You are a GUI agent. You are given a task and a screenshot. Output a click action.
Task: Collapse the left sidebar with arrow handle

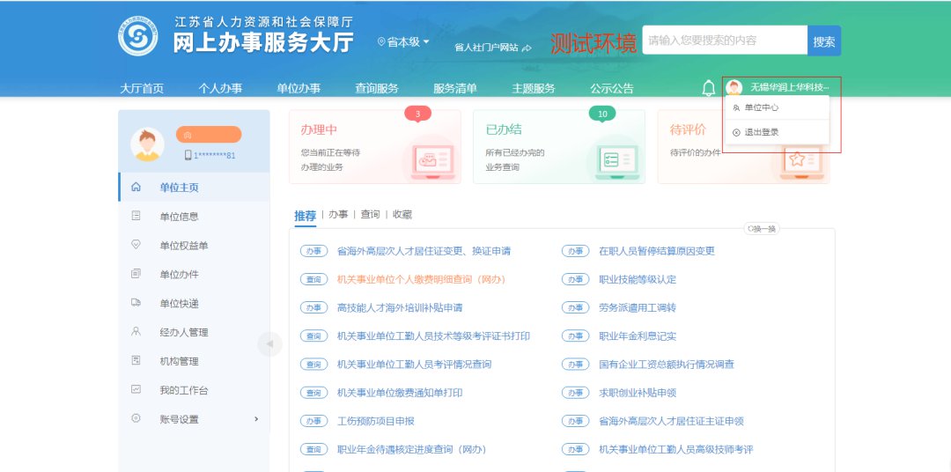(x=269, y=343)
